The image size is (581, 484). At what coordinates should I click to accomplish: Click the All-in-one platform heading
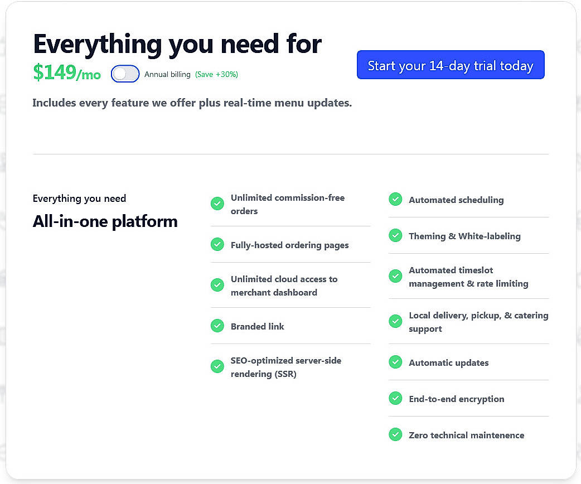[x=105, y=221]
